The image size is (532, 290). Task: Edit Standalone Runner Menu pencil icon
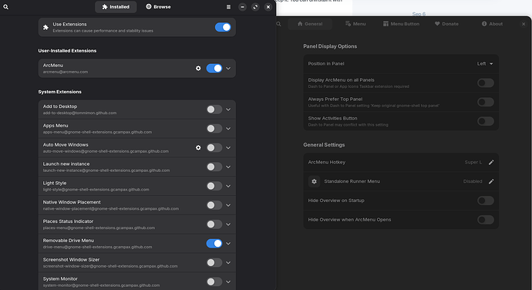[491, 181]
